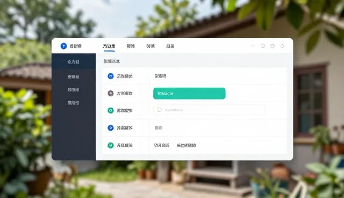
Task: Open the third sidebar item
Action: [74, 90]
